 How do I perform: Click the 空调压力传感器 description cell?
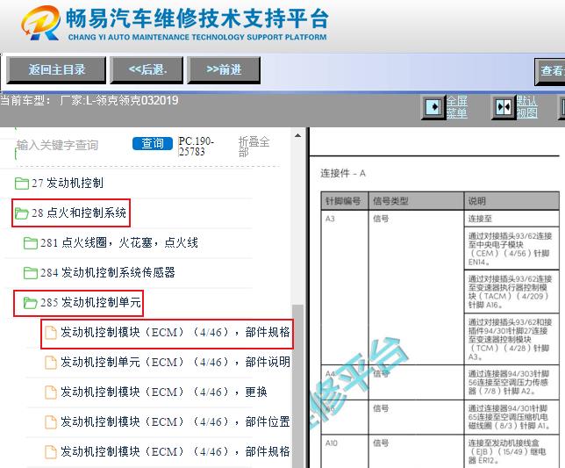(511, 382)
